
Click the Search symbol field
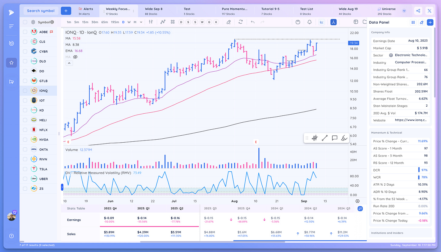pos(41,11)
